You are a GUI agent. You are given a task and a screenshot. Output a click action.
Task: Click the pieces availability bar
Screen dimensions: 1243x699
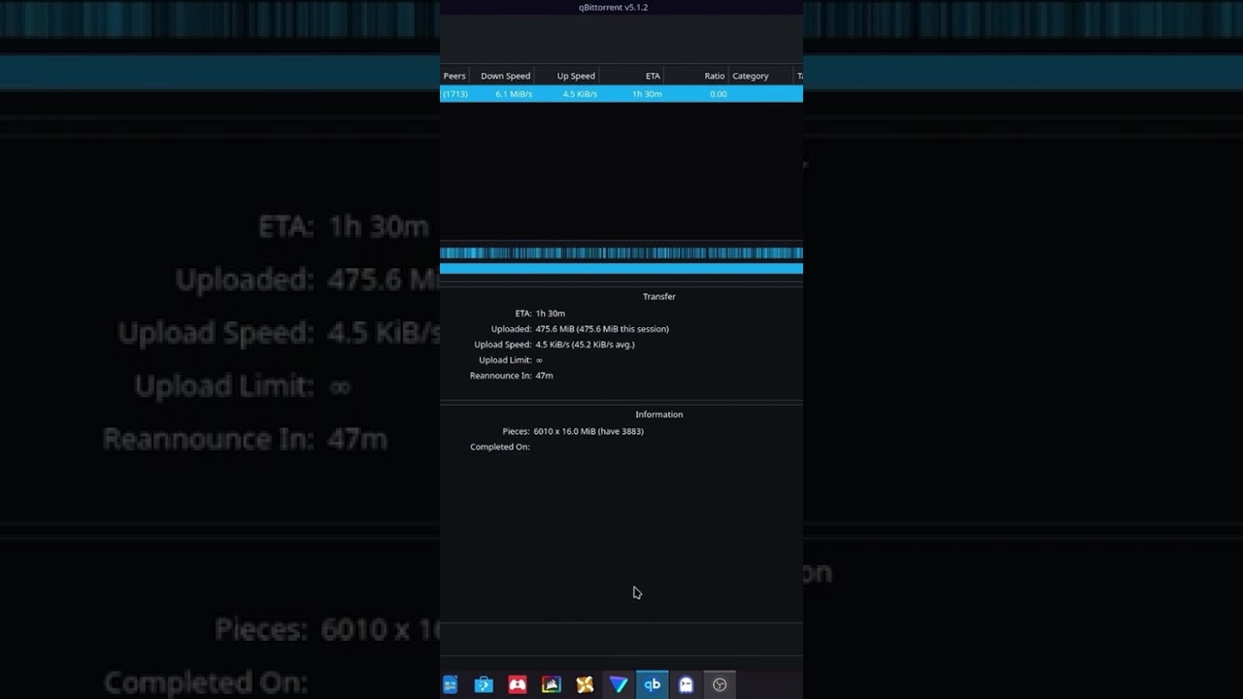(621, 253)
